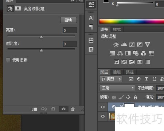Image resolution: width=164 pixels, height=131 pixels.
Task: Open the 类型 layer filter dropdown
Action: 111,79
